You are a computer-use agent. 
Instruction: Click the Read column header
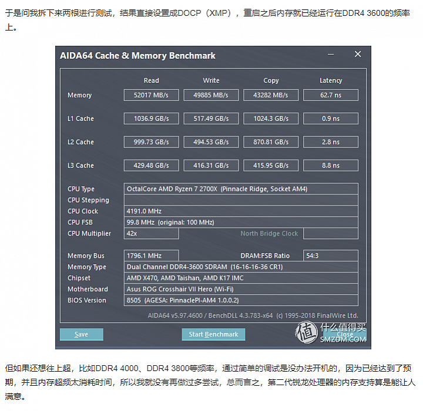tap(152, 80)
